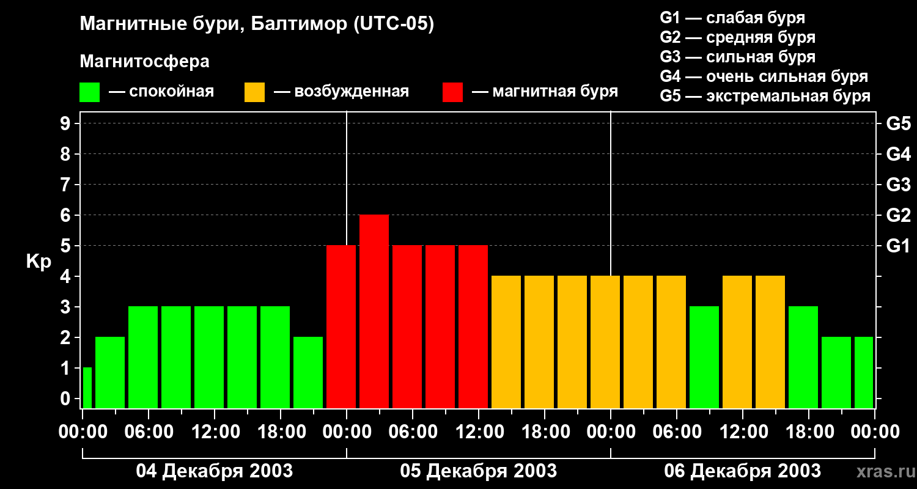Screen dimensions: 917x489
Task: Click the G3 tick label on the right axis
Action: (898, 185)
